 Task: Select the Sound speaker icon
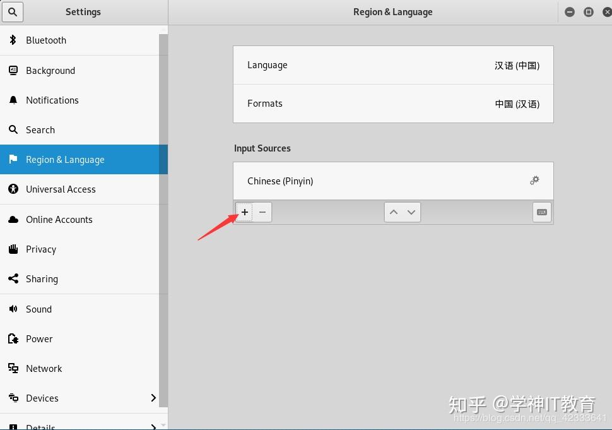click(x=13, y=309)
